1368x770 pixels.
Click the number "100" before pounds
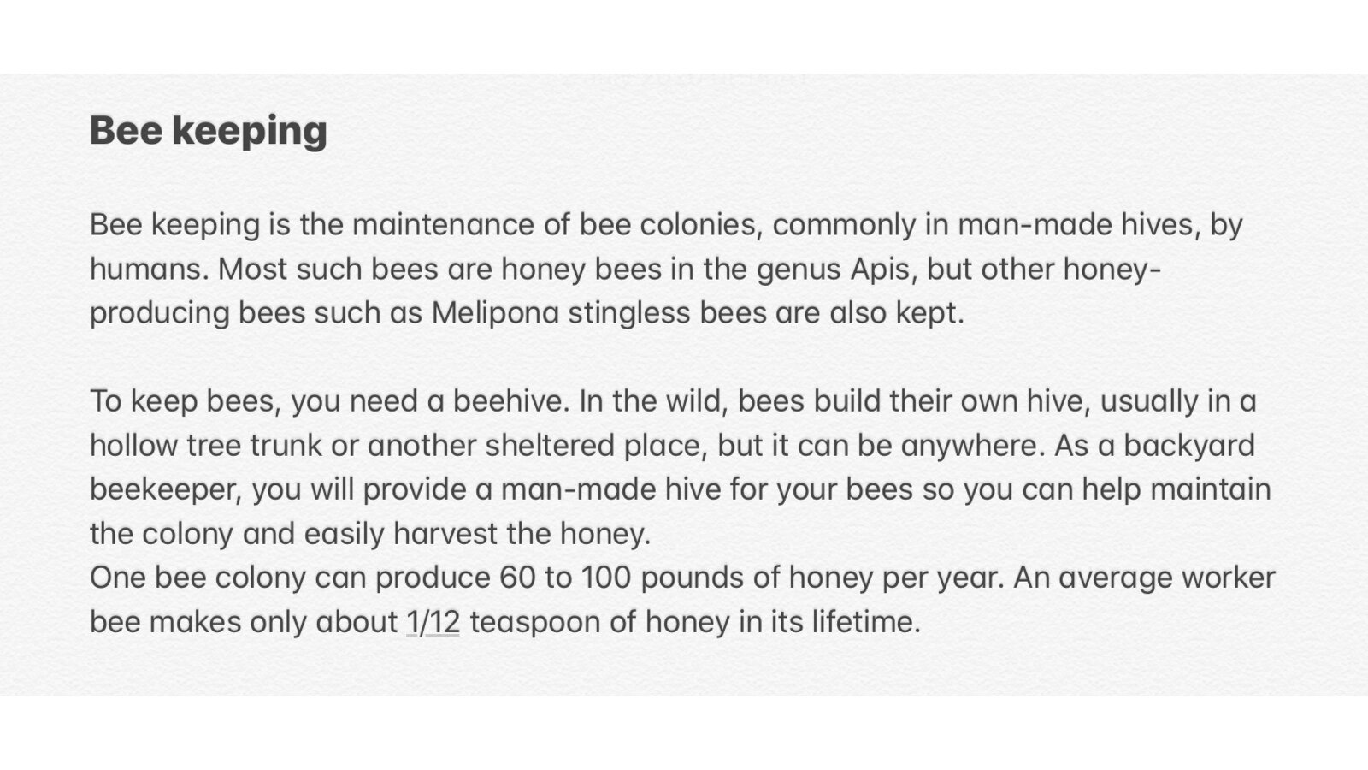pos(605,577)
